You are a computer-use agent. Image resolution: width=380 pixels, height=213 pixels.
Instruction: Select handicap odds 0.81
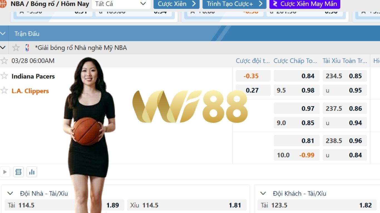tap(297, 141)
